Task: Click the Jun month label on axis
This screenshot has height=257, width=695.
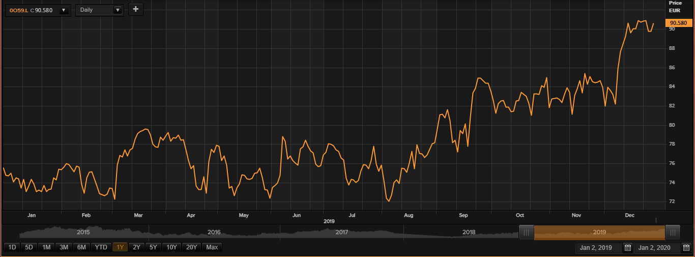Action: coord(297,216)
